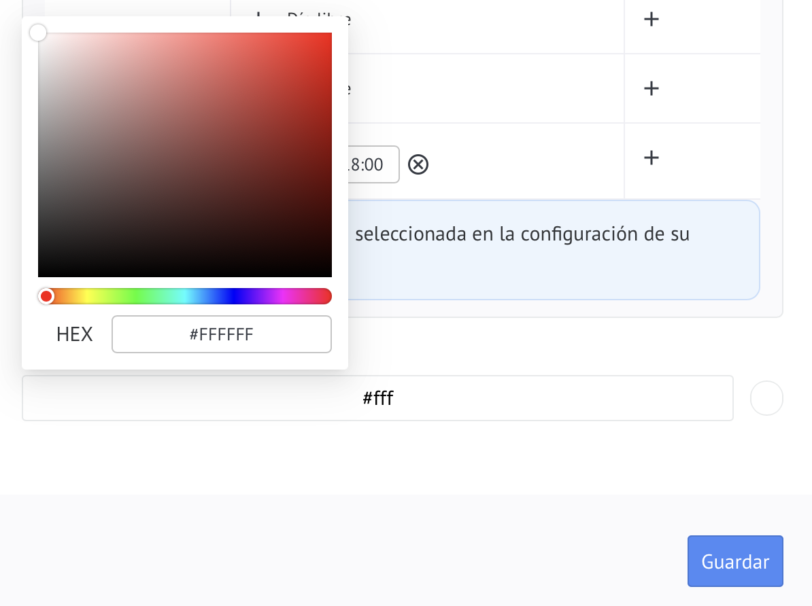Open the white circular color preview swatch

[766, 398]
